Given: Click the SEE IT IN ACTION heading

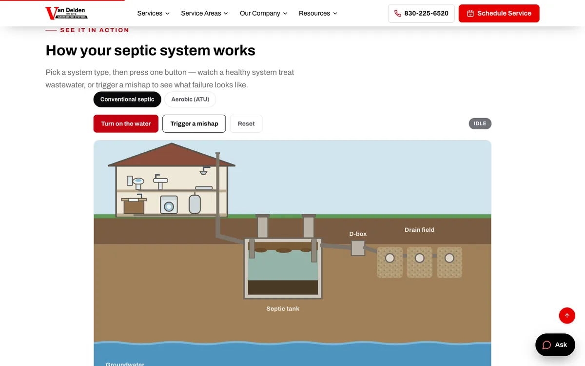Looking at the screenshot, I should pyautogui.click(x=95, y=30).
